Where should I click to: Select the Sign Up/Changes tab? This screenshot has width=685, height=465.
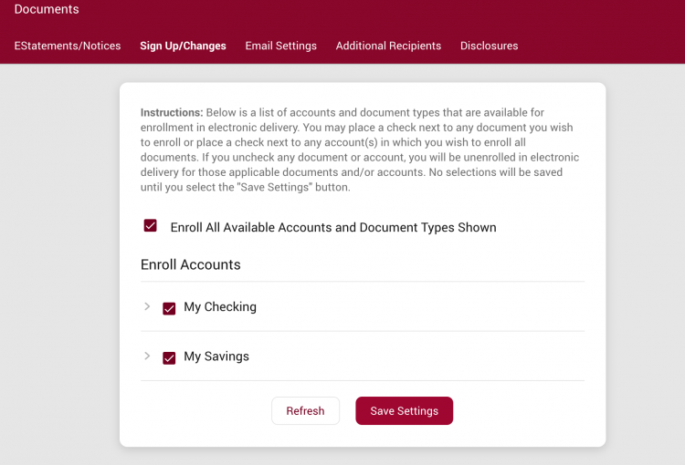[183, 46]
